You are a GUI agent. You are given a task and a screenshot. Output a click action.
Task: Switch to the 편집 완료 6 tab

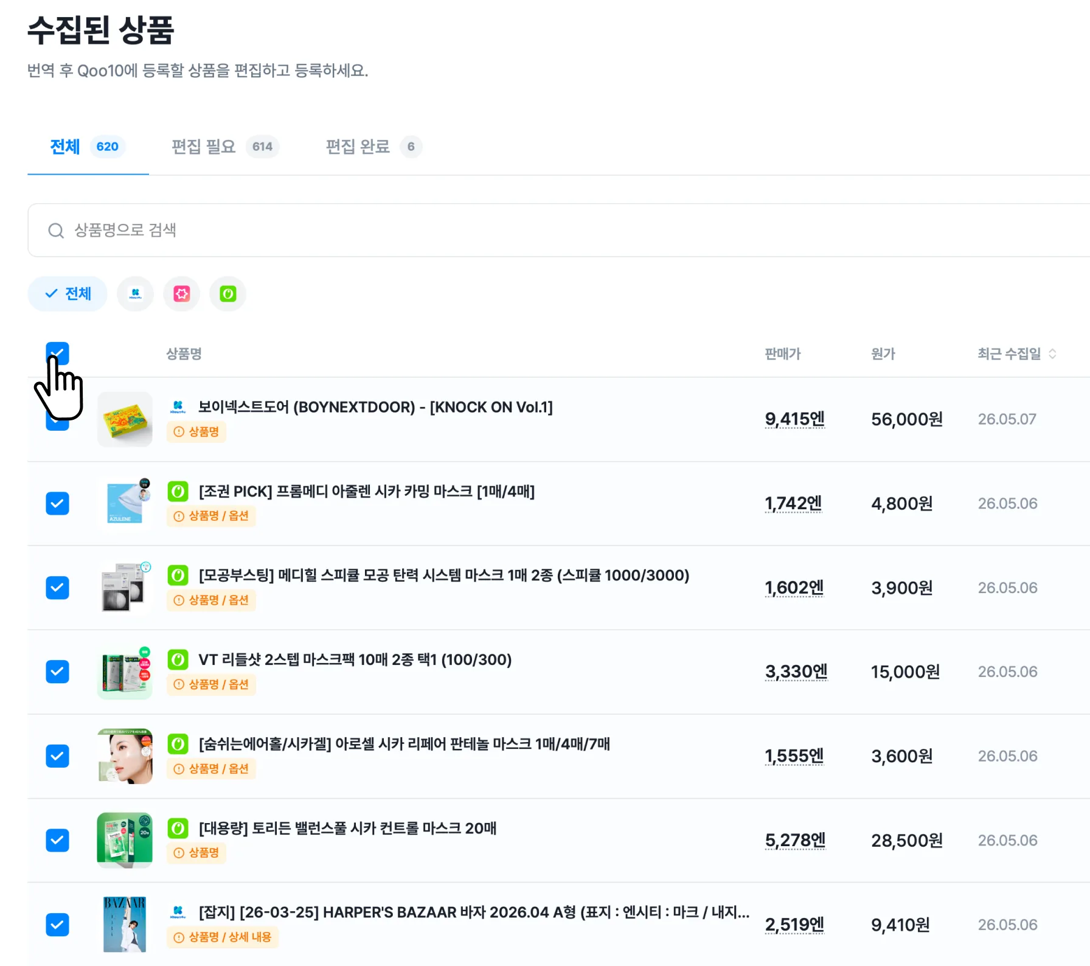(373, 147)
